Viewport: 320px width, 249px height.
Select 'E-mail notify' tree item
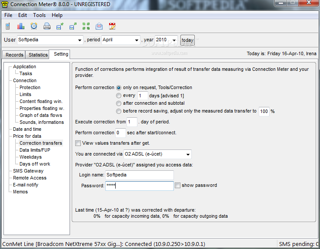(x=26, y=185)
